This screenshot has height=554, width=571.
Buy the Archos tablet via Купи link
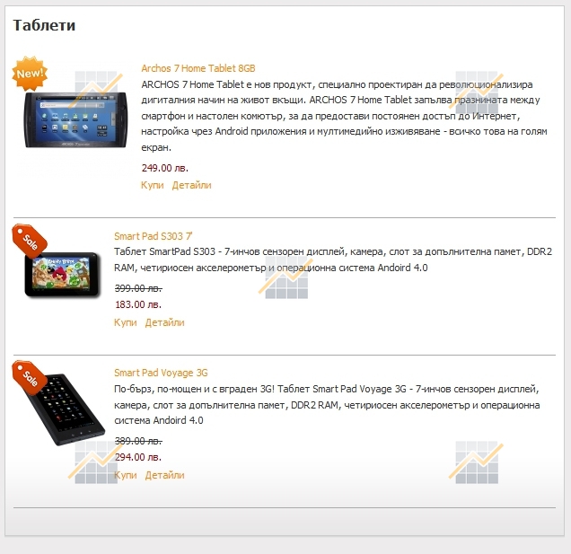[x=153, y=185]
